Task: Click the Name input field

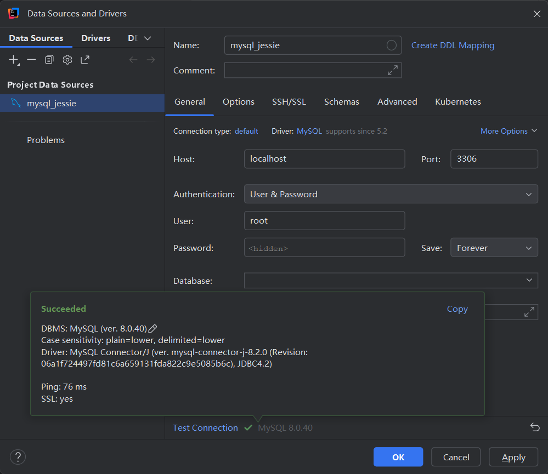Action: (x=313, y=45)
